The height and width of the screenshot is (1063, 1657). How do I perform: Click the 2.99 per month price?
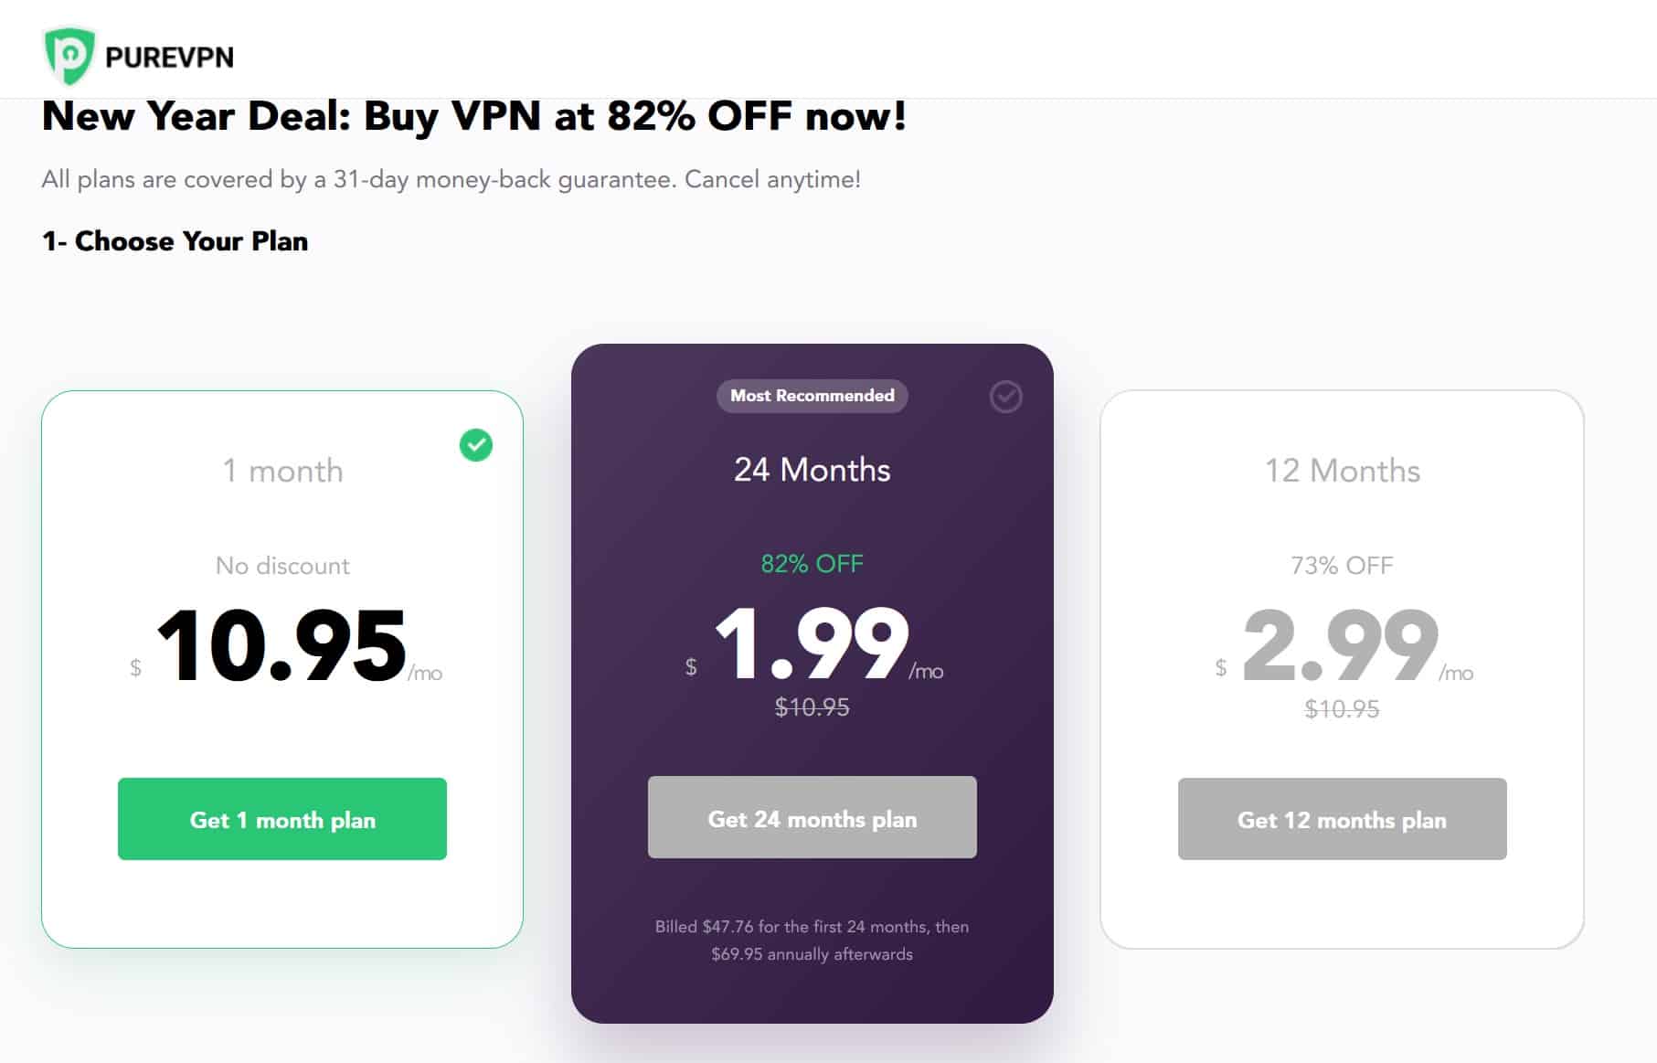click(1344, 646)
